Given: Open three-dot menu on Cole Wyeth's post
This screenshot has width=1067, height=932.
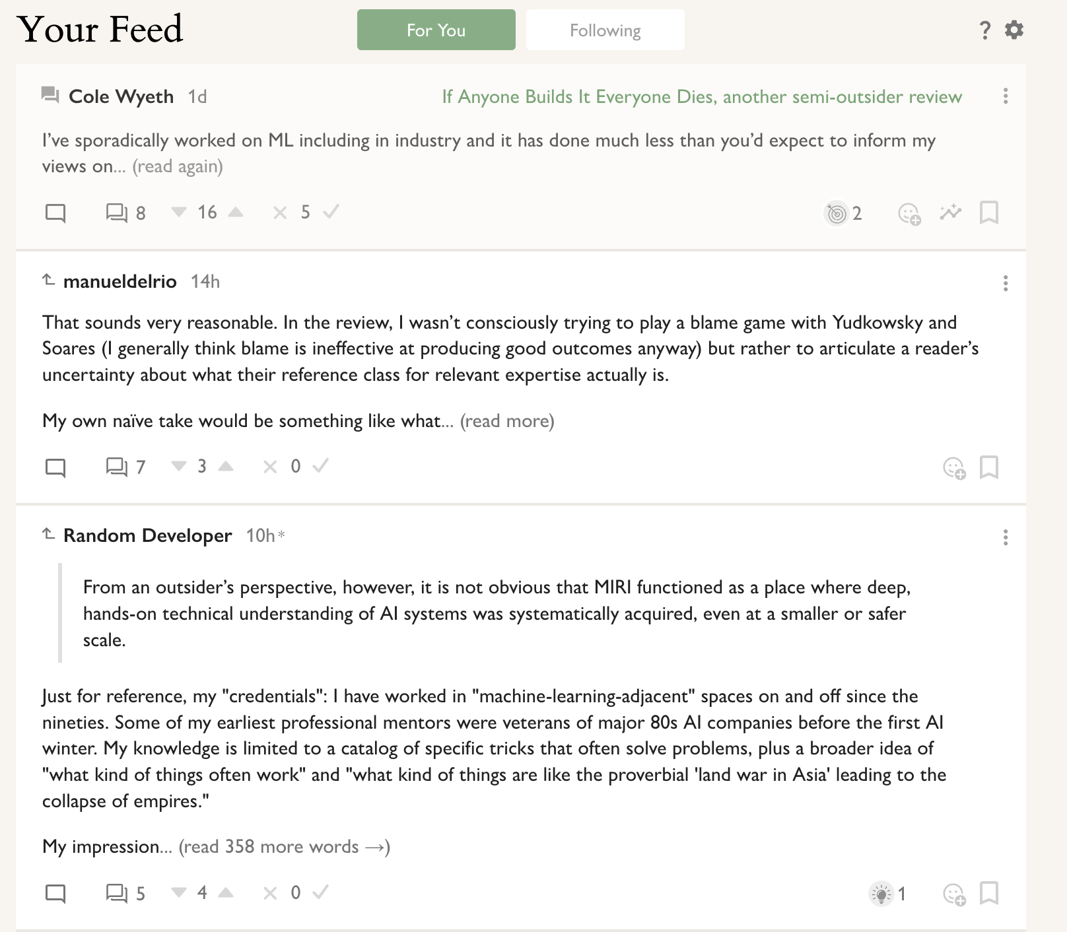Looking at the screenshot, I should tap(1006, 96).
